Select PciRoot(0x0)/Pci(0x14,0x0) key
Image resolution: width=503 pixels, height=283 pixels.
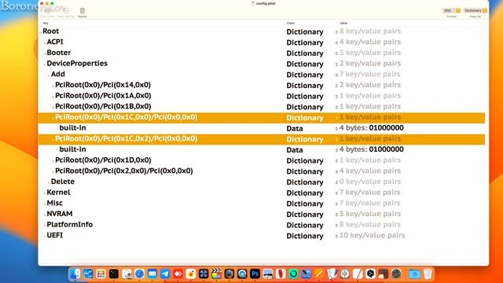[103, 85]
